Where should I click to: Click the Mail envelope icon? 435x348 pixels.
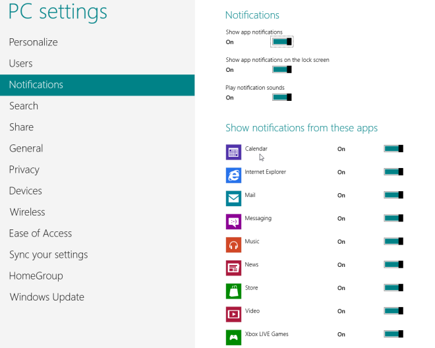(x=233, y=198)
